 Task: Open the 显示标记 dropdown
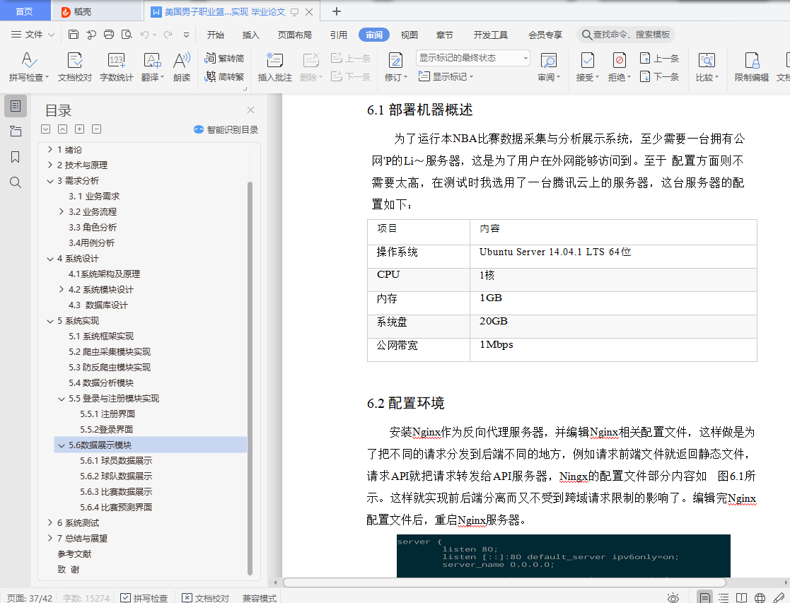pyautogui.click(x=446, y=76)
